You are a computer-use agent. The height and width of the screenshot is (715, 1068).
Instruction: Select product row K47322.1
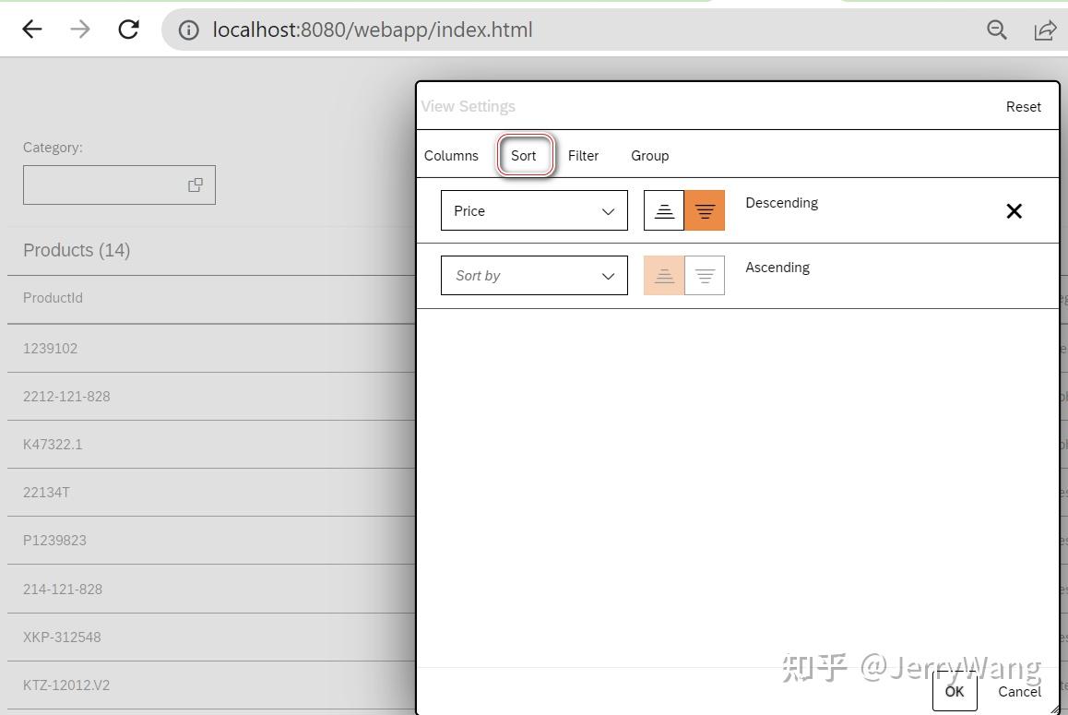coord(211,445)
